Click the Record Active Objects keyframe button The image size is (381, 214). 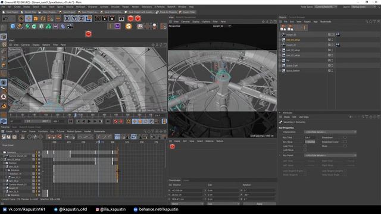tap(115, 121)
